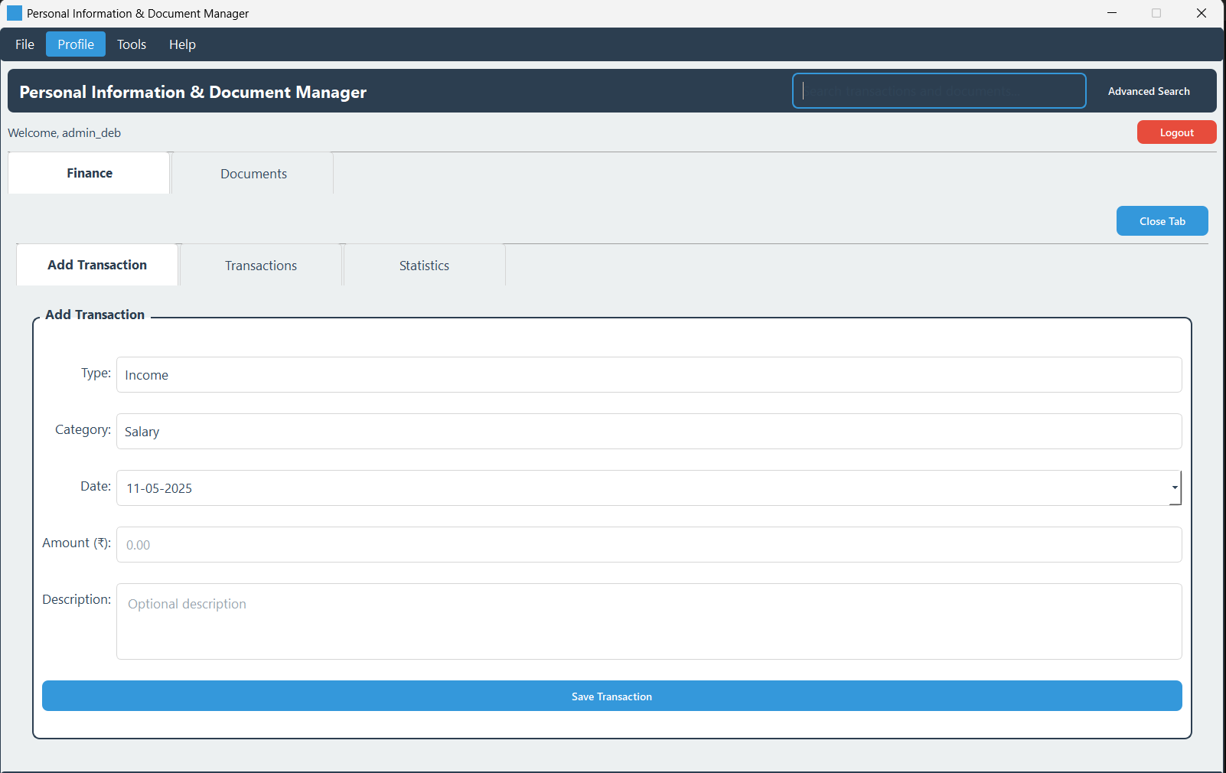
Task: Open the Help menu
Action: [x=182, y=44]
